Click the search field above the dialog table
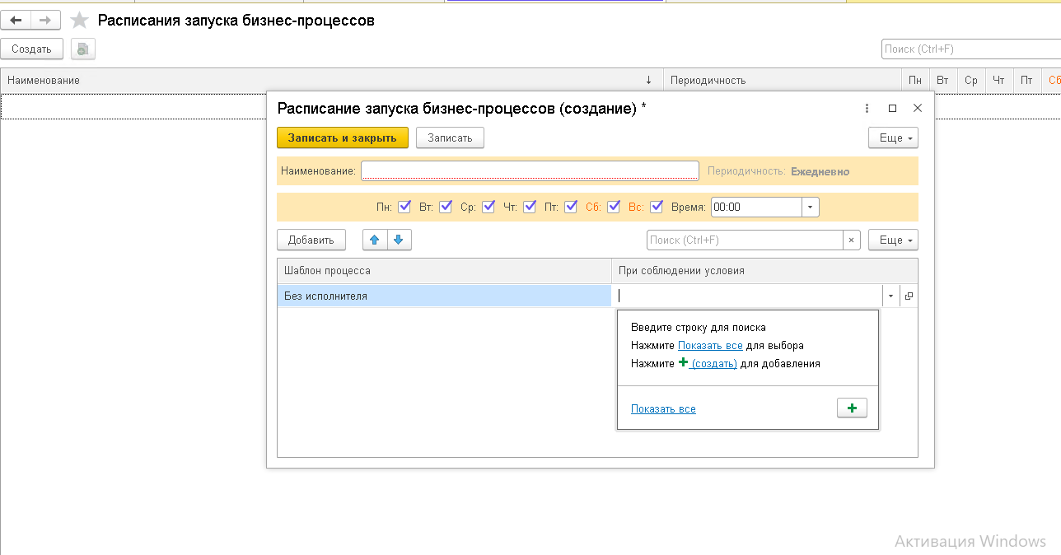This screenshot has height=555, width=1061. pyautogui.click(x=745, y=240)
